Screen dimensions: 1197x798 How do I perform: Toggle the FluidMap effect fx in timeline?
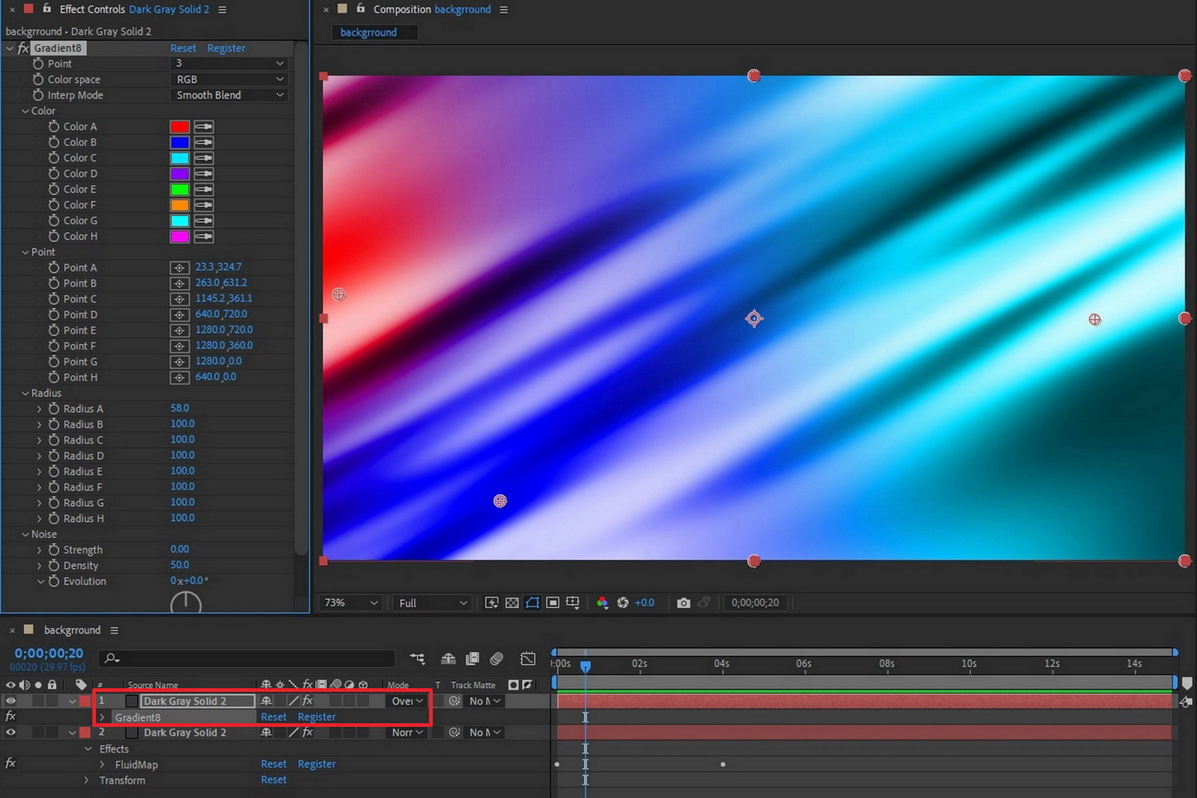coord(10,764)
